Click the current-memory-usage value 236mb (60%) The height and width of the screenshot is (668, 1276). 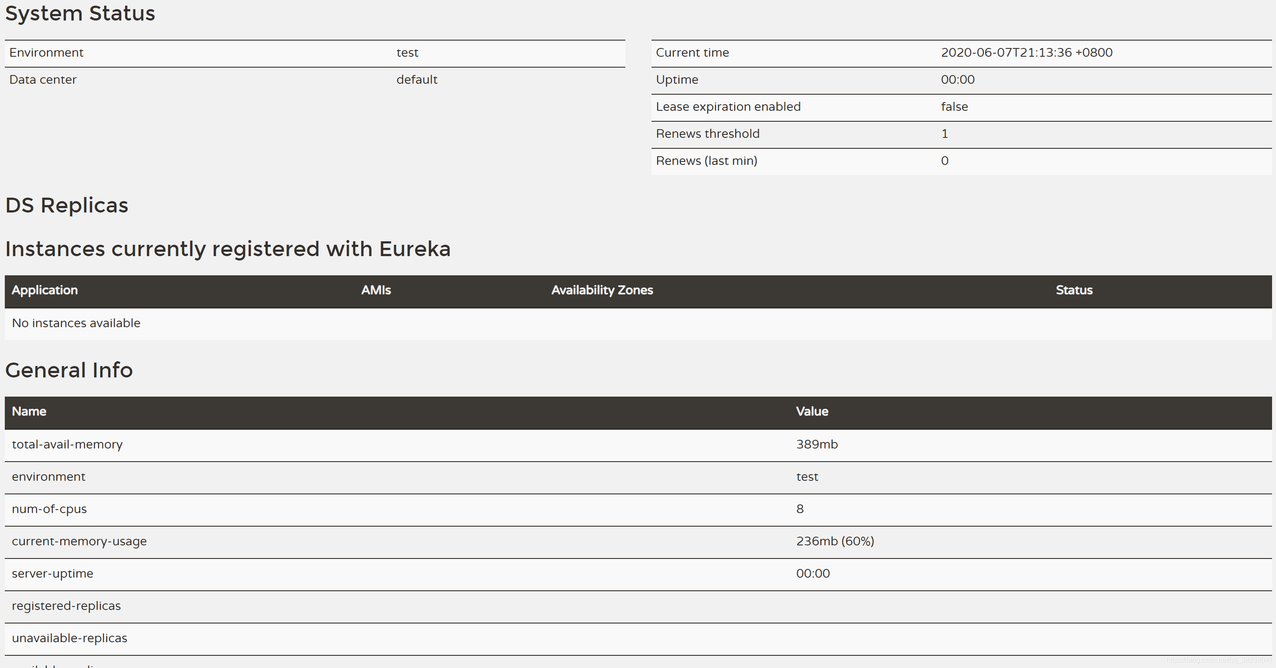click(x=835, y=541)
